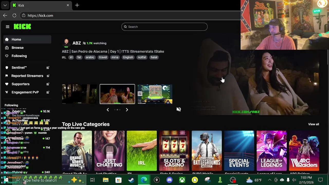Open the Special Events category
The width and height of the screenshot is (329, 185).
[239, 151]
